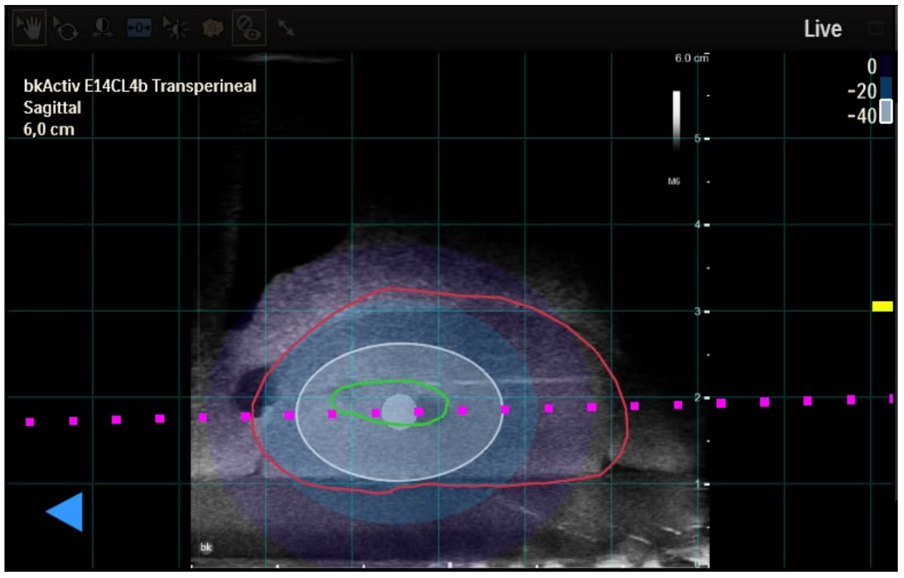This screenshot has height=578, width=904.
Task: Click the diagonal double-arrow measure tool
Action: tap(286, 27)
